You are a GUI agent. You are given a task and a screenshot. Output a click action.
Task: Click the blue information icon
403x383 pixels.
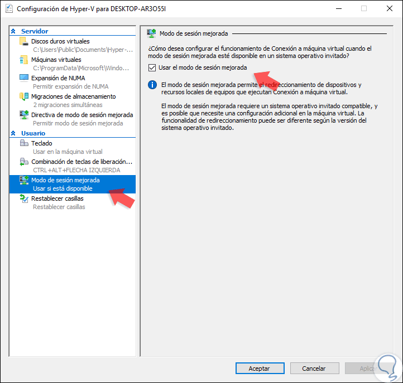[x=152, y=85]
